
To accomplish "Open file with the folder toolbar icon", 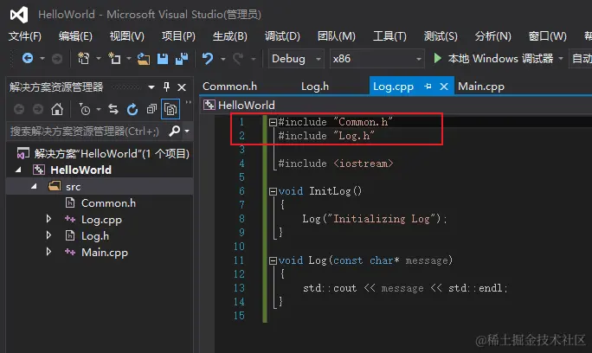I will point(144,59).
